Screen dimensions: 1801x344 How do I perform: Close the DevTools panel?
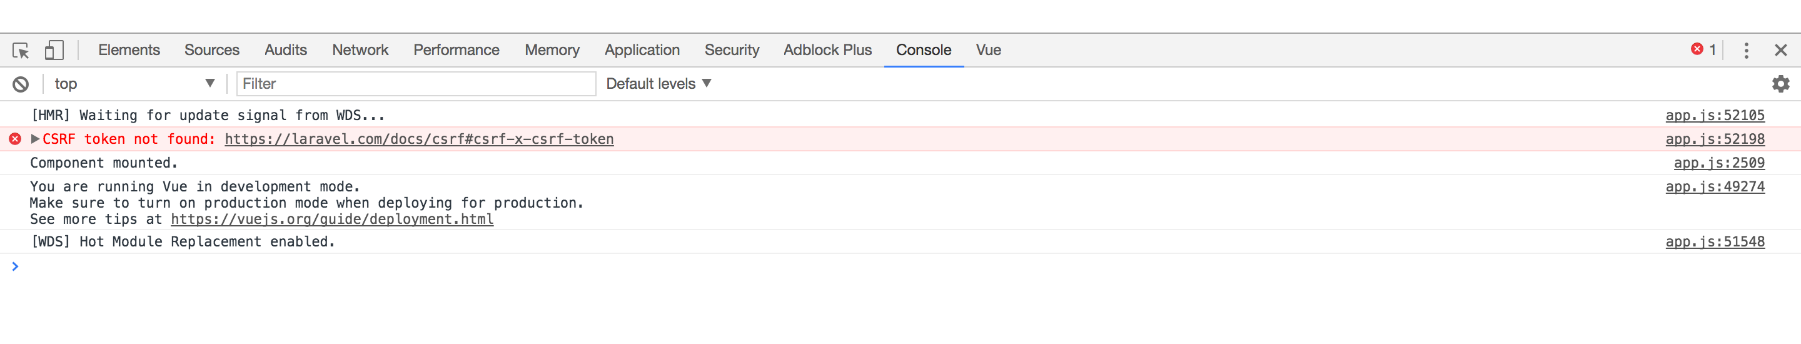click(1780, 50)
